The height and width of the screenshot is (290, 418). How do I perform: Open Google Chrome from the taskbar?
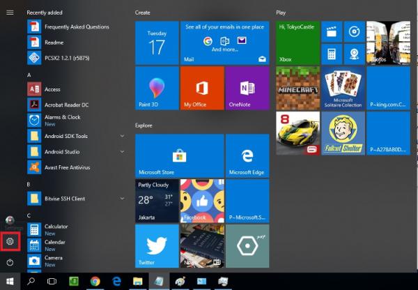(x=95, y=282)
